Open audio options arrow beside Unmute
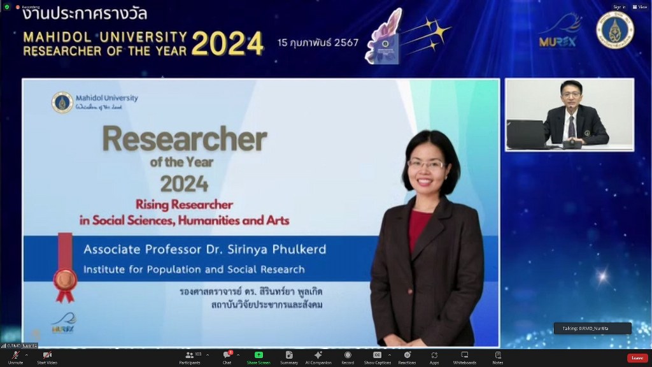The height and width of the screenshot is (367, 652). coord(27,356)
